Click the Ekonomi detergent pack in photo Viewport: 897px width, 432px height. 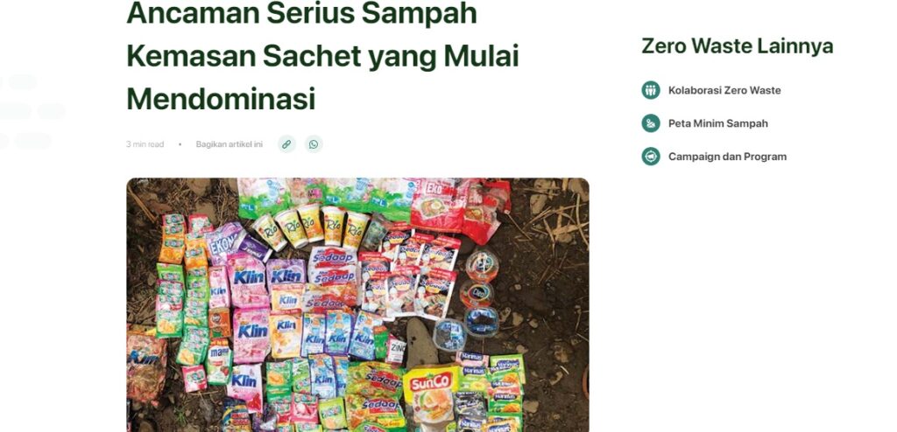click(224, 241)
